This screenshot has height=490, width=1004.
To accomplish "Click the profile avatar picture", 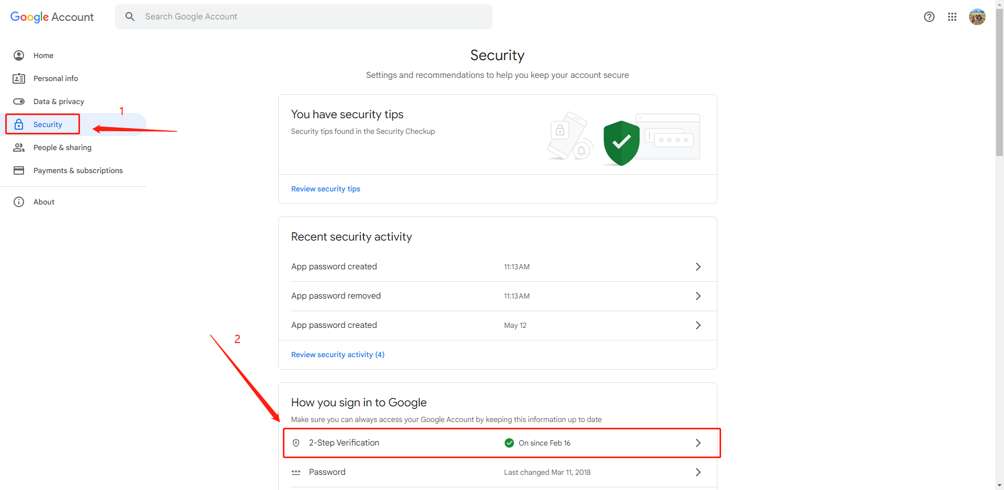I will point(977,17).
